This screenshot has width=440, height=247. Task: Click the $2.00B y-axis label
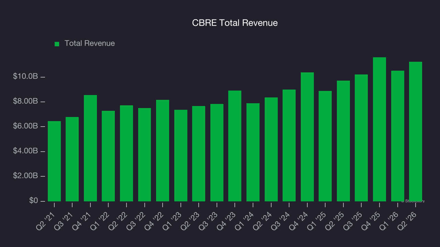25,176
